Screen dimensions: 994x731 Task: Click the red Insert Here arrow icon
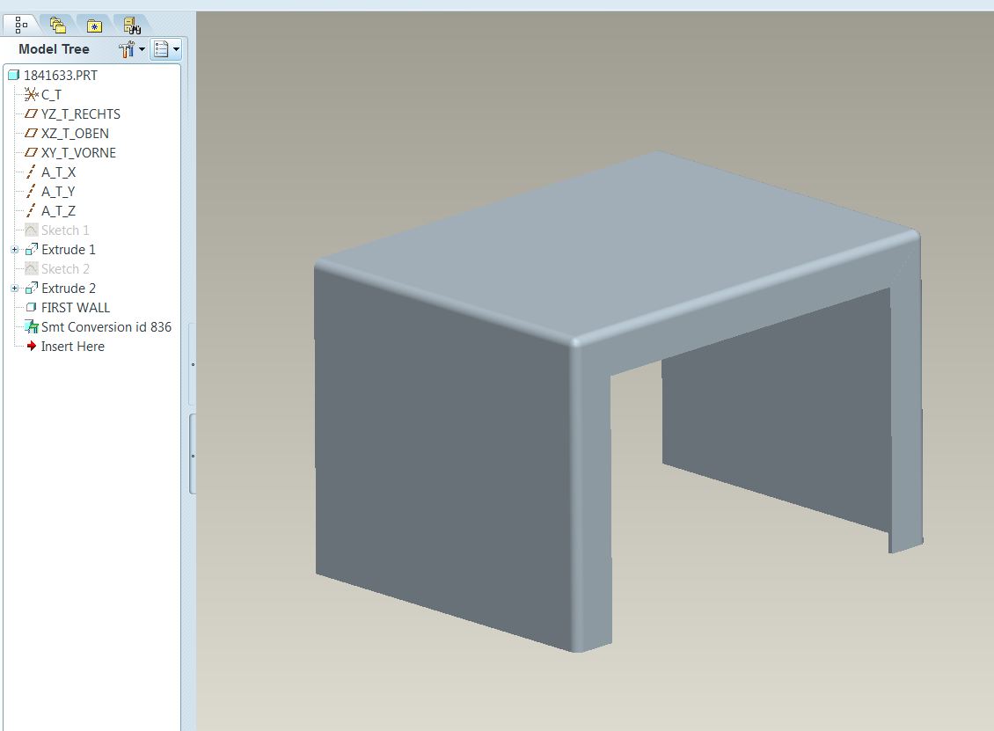[31, 347]
